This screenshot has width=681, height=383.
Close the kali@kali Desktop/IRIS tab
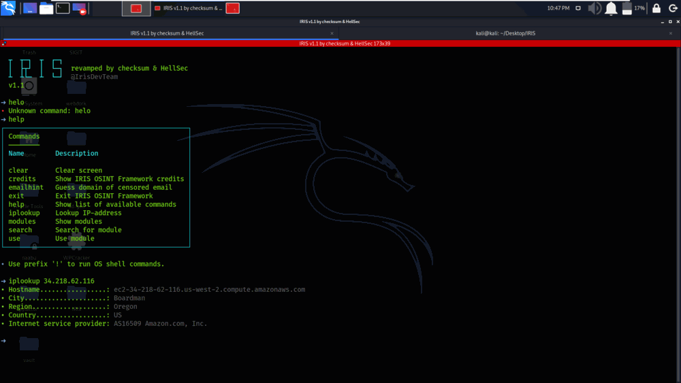671,33
